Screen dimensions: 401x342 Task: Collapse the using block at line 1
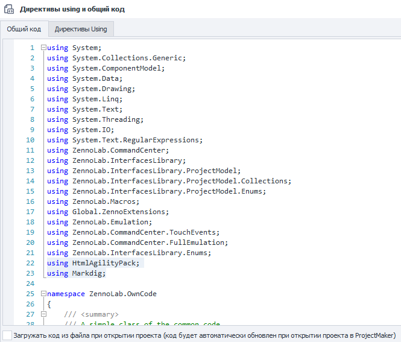(x=44, y=48)
